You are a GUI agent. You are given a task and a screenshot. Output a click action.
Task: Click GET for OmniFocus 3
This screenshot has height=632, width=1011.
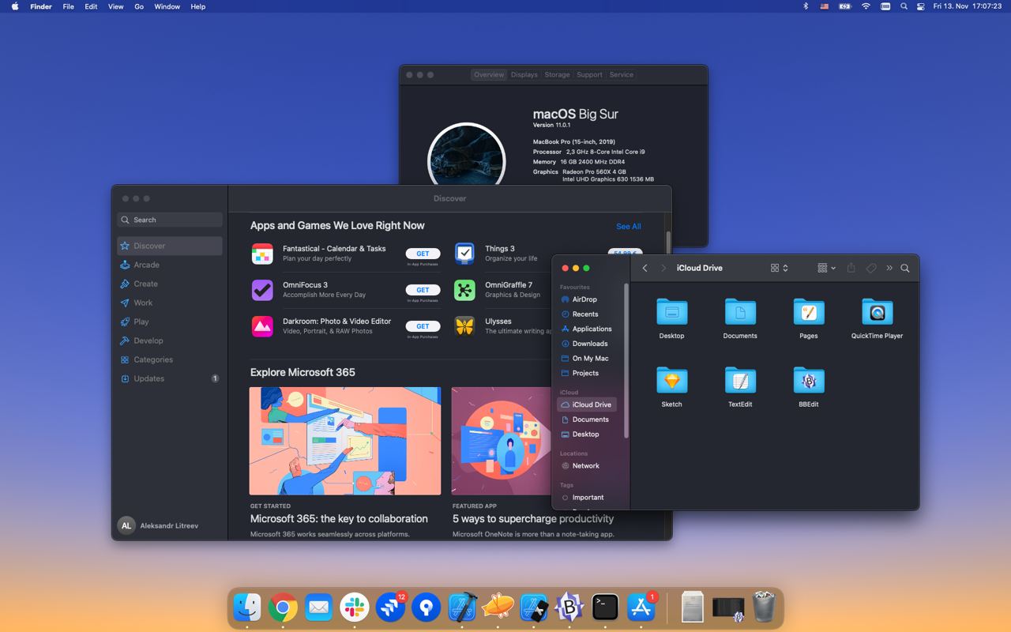click(x=423, y=290)
